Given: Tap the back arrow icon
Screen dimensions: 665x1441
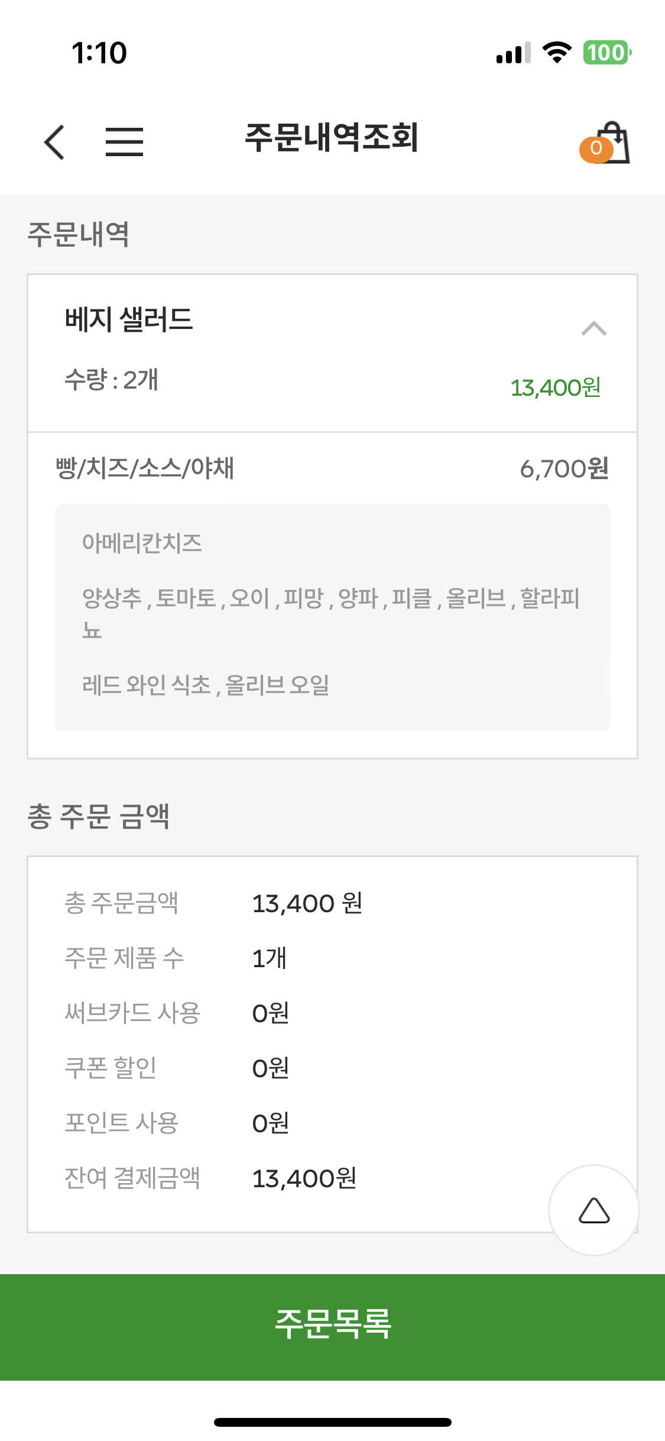Looking at the screenshot, I should 54,142.
